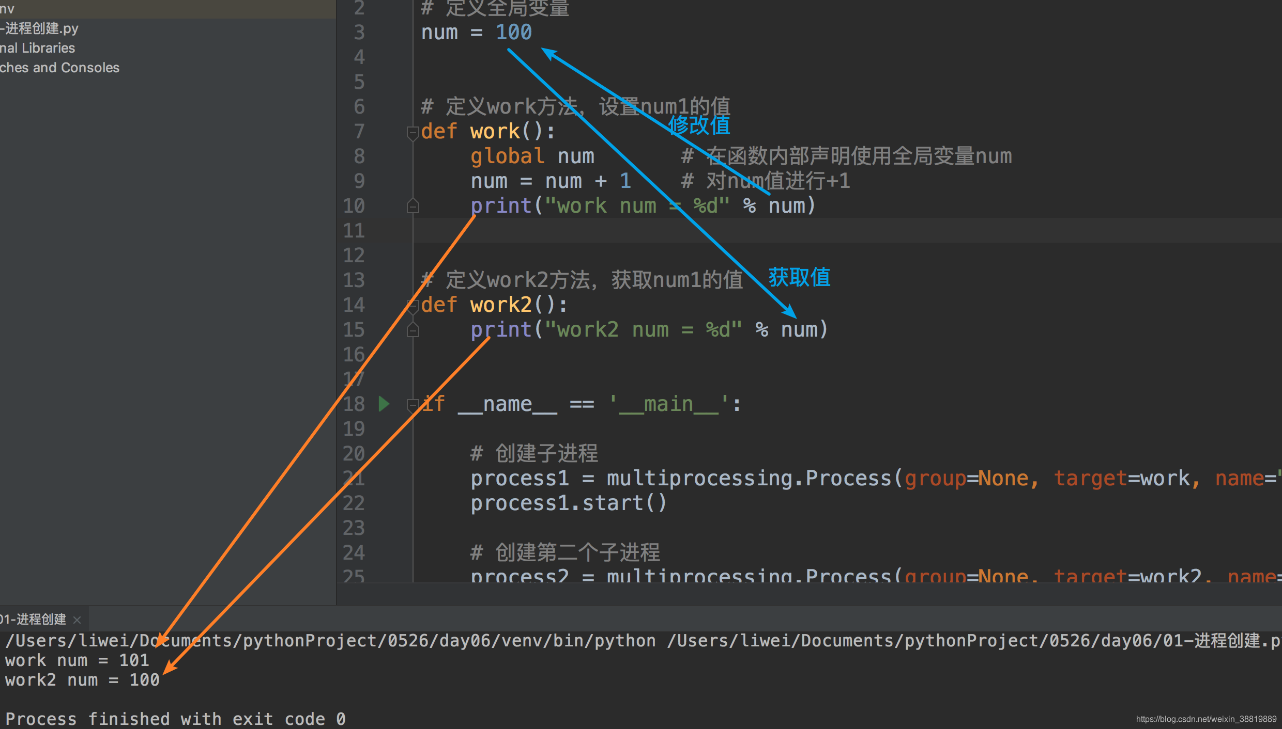Select the highlighted venv entry
This screenshot has width=1282, height=729.
(7, 9)
